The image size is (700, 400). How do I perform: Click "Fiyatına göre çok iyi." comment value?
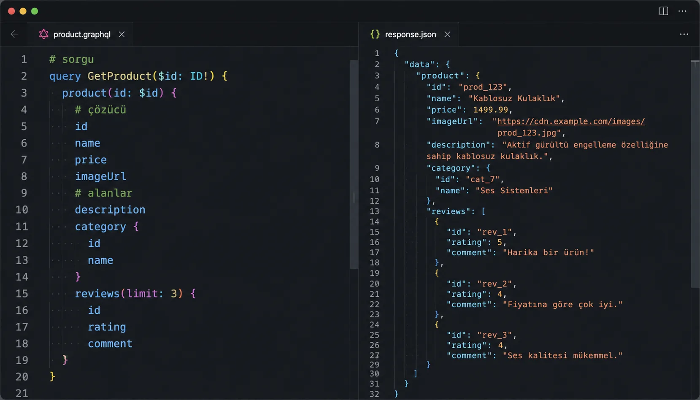click(x=562, y=305)
